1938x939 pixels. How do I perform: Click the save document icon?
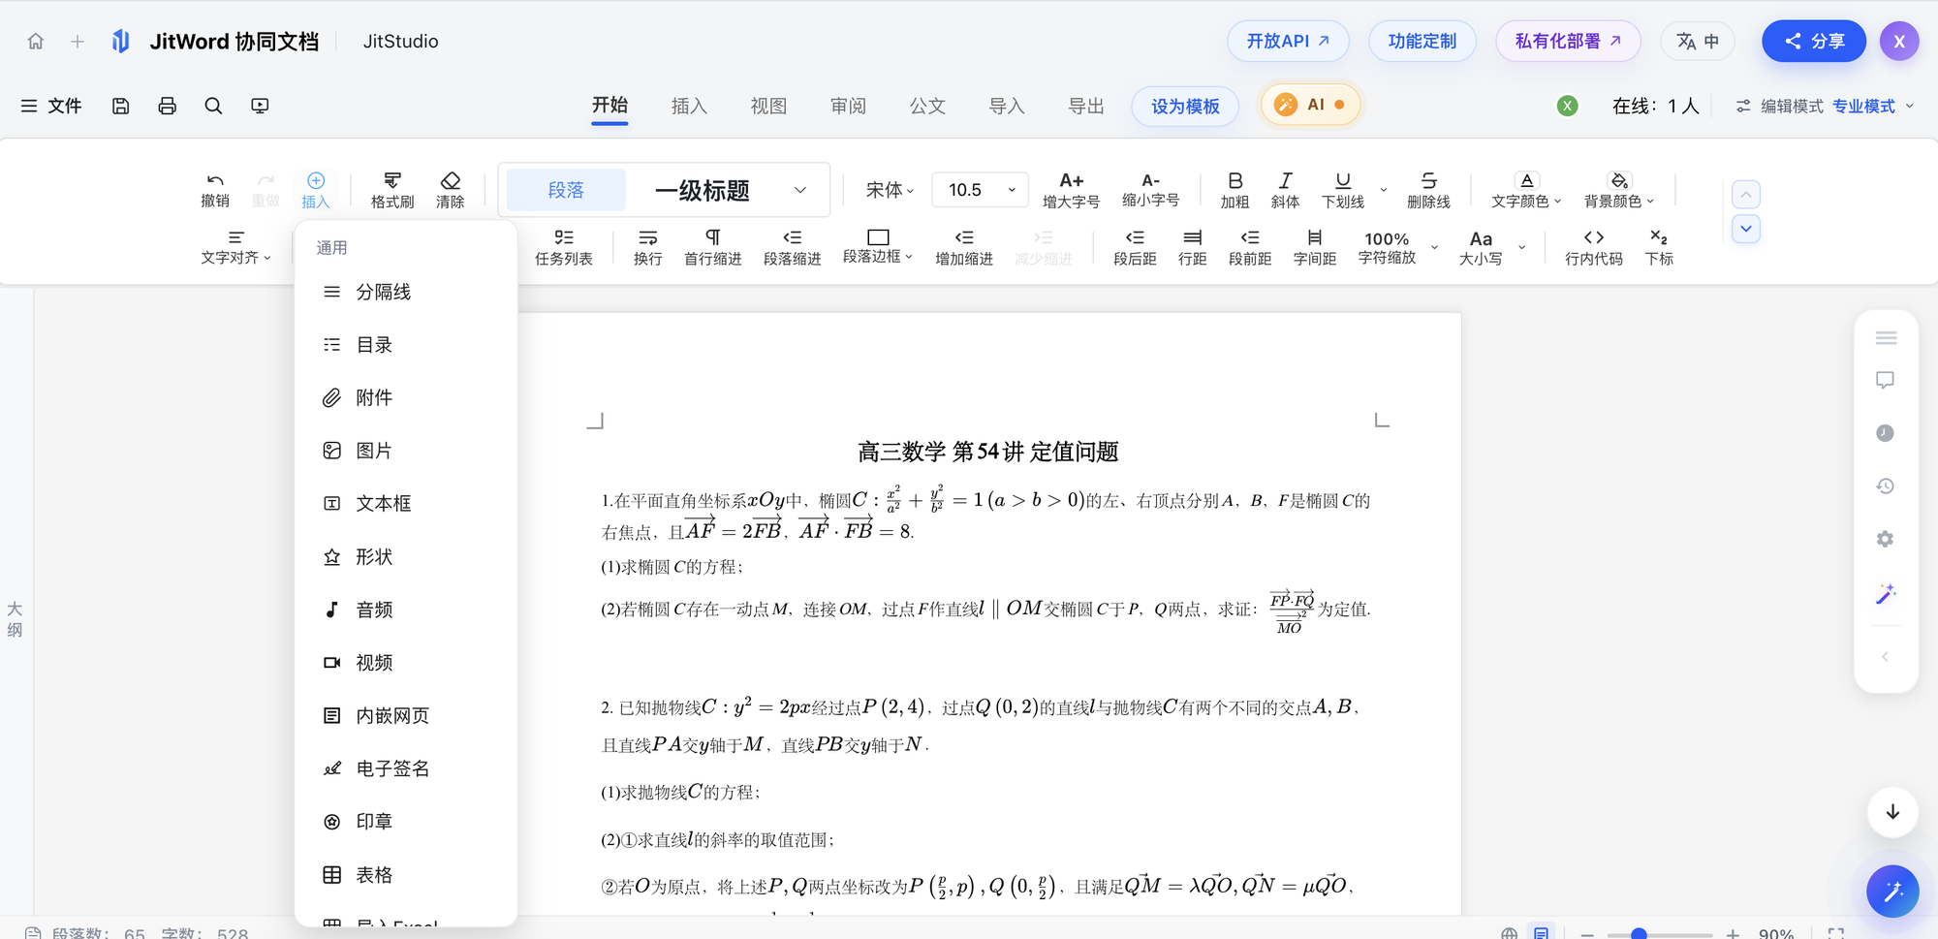(x=121, y=106)
